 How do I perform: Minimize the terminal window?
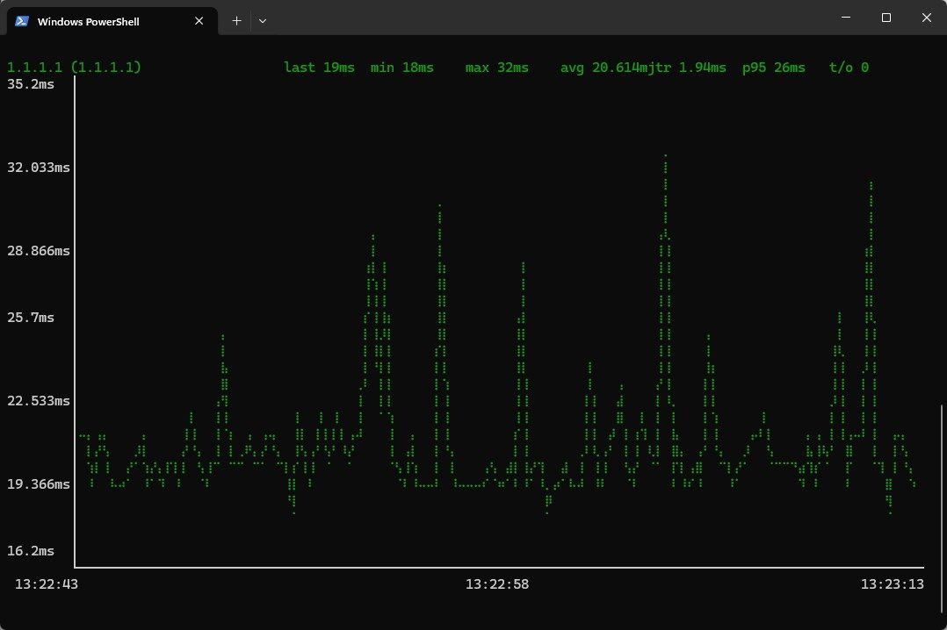[846, 18]
